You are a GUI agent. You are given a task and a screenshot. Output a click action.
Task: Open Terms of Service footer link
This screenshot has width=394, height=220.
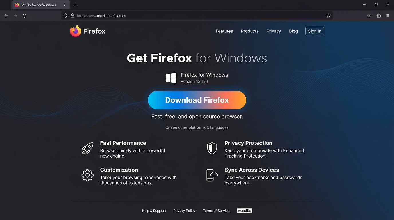pos(216,211)
